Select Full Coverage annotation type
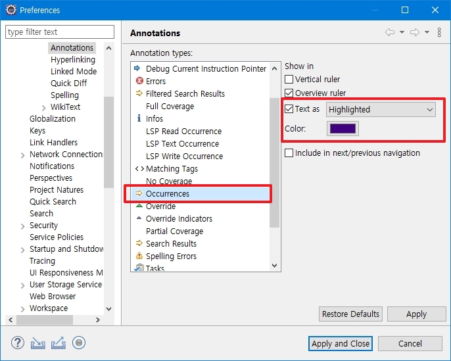Screen dimensions: 451x361 (170, 106)
